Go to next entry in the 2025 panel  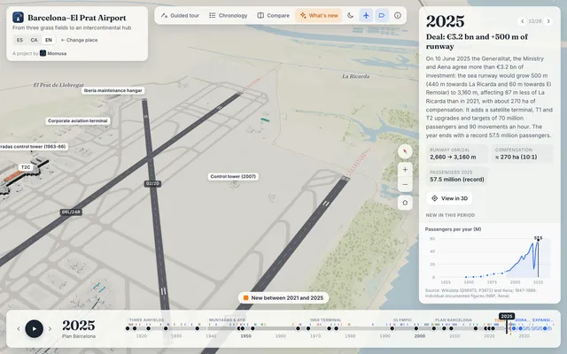tap(548, 21)
